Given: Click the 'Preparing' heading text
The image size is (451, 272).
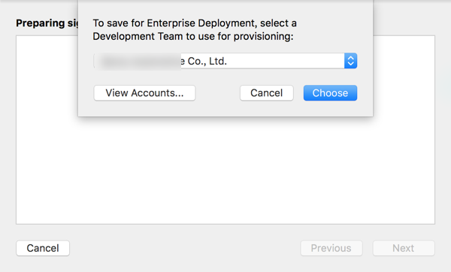Looking at the screenshot, I should 41,23.
